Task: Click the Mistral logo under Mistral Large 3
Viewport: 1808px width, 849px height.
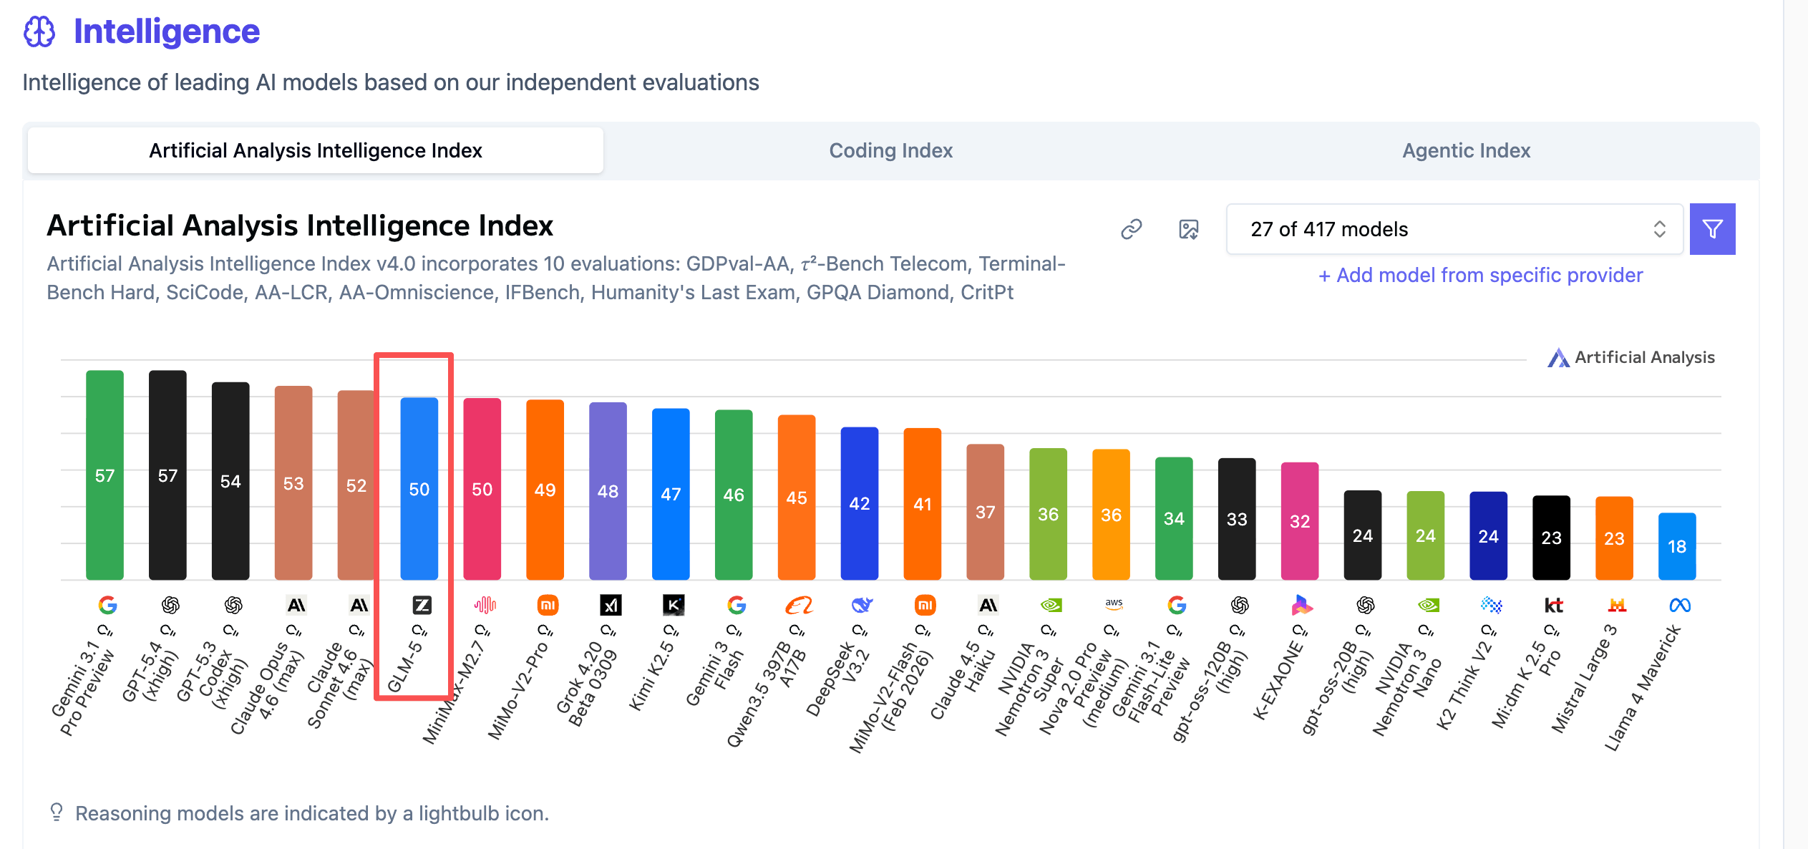Action: (1617, 606)
